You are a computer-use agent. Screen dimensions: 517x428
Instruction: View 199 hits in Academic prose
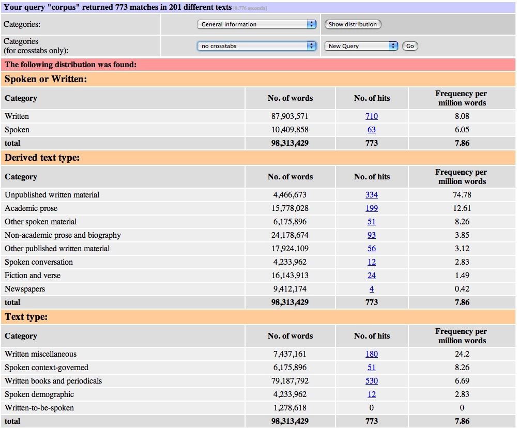(372, 208)
